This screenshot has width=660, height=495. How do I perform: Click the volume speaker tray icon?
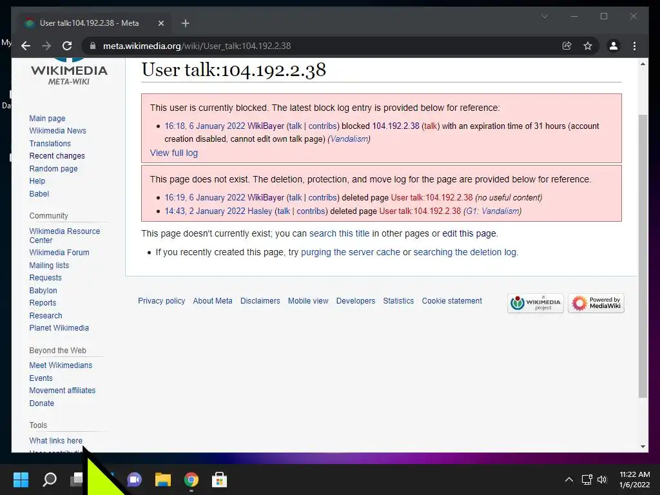[602, 480]
